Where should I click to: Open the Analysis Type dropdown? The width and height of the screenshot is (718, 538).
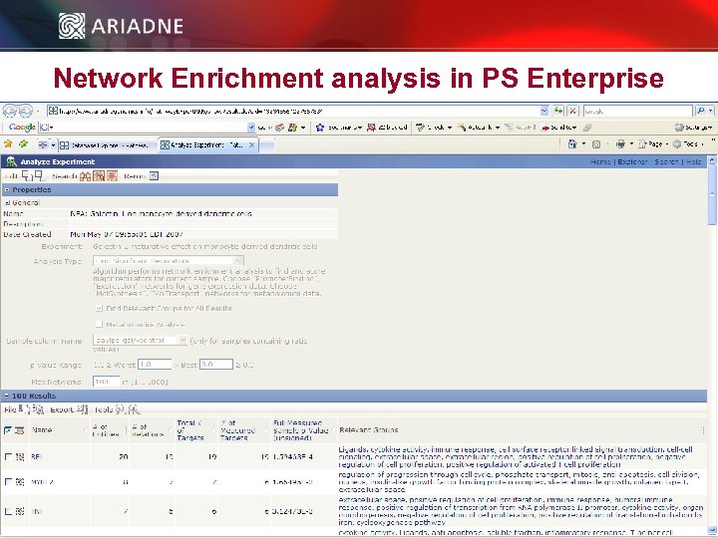237,261
